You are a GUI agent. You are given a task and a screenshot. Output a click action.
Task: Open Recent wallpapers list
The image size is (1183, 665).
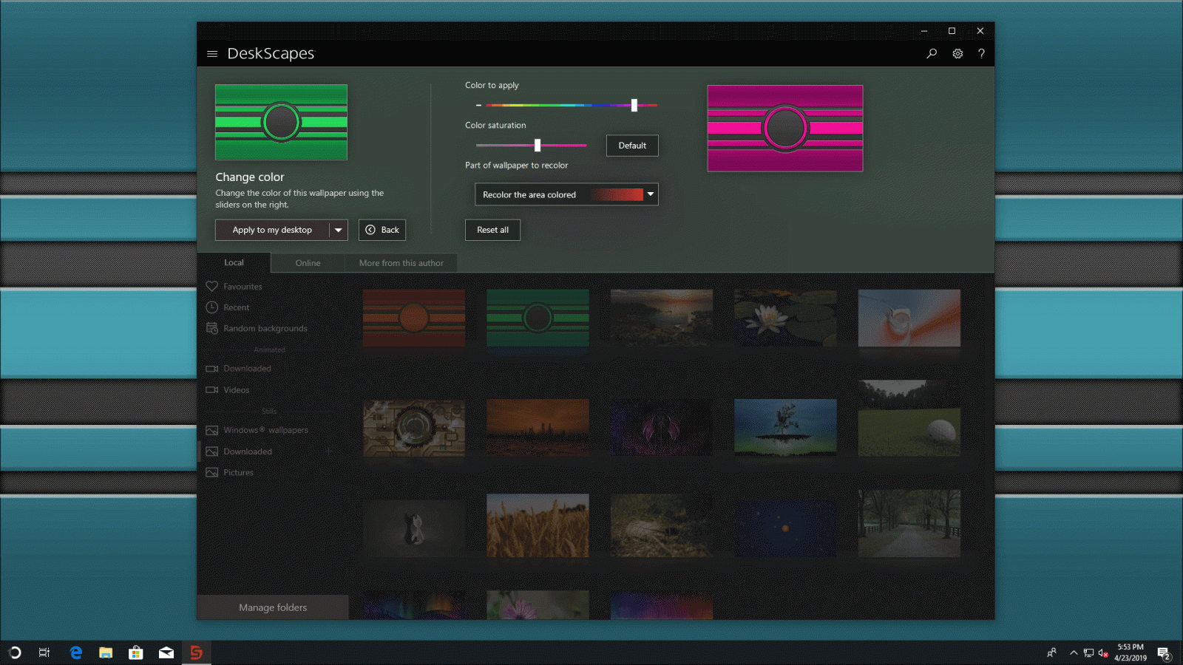(236, 307)
